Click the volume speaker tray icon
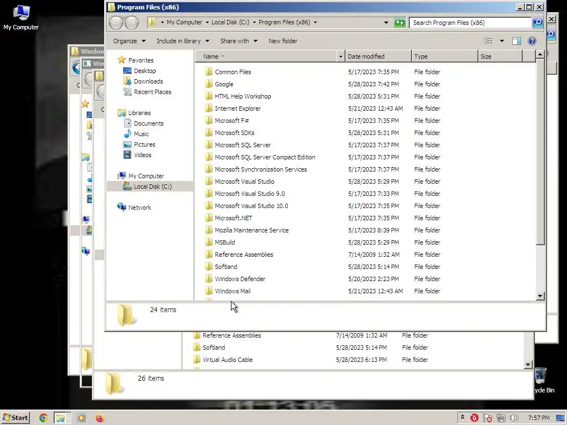The width and height of the screenshot is (567, 425). pyautogui.click(x=514, y=418)
